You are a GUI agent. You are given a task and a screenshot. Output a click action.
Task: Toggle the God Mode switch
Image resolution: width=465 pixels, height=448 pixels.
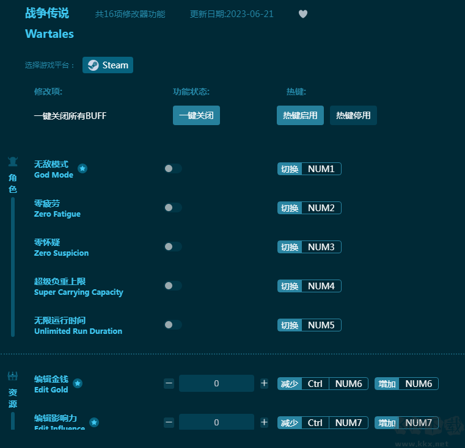tap(173, 168)
